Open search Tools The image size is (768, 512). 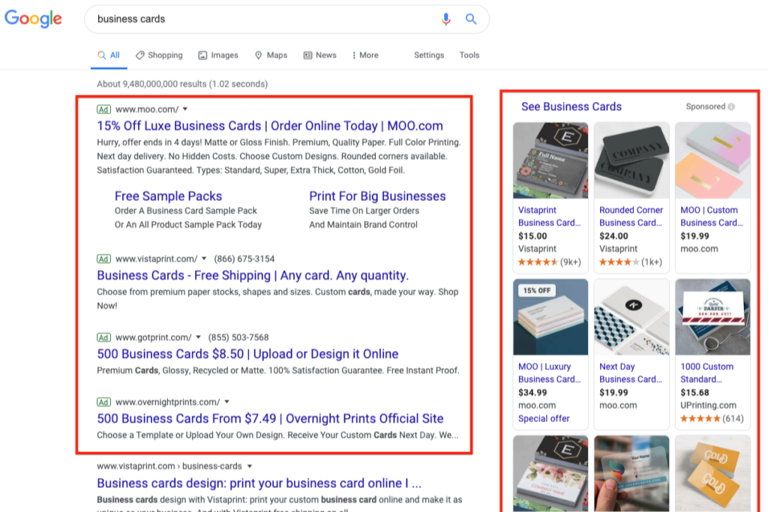(469, 55)
